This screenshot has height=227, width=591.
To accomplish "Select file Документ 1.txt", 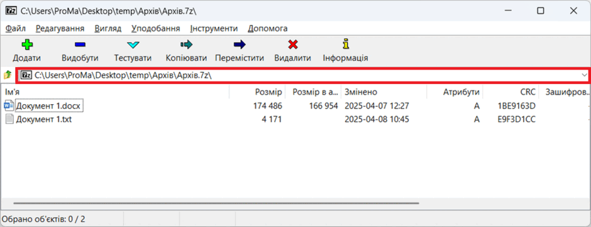I will 44,120.
